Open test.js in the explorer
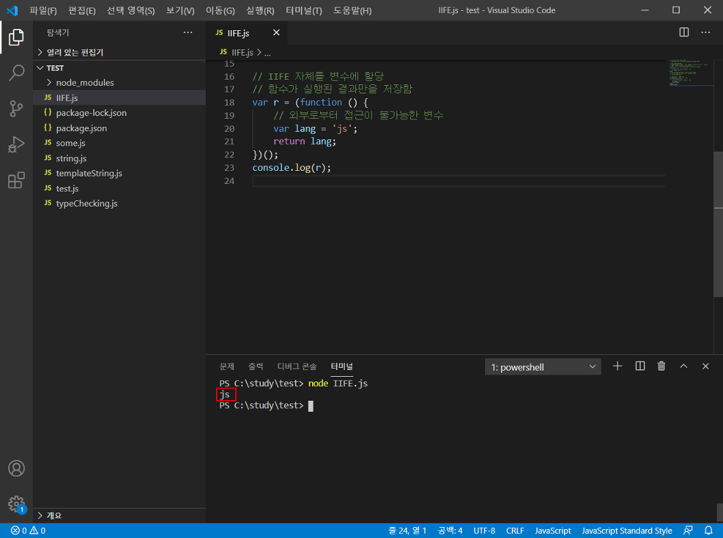The image size is (723, 538). click(x=119, y=189)
